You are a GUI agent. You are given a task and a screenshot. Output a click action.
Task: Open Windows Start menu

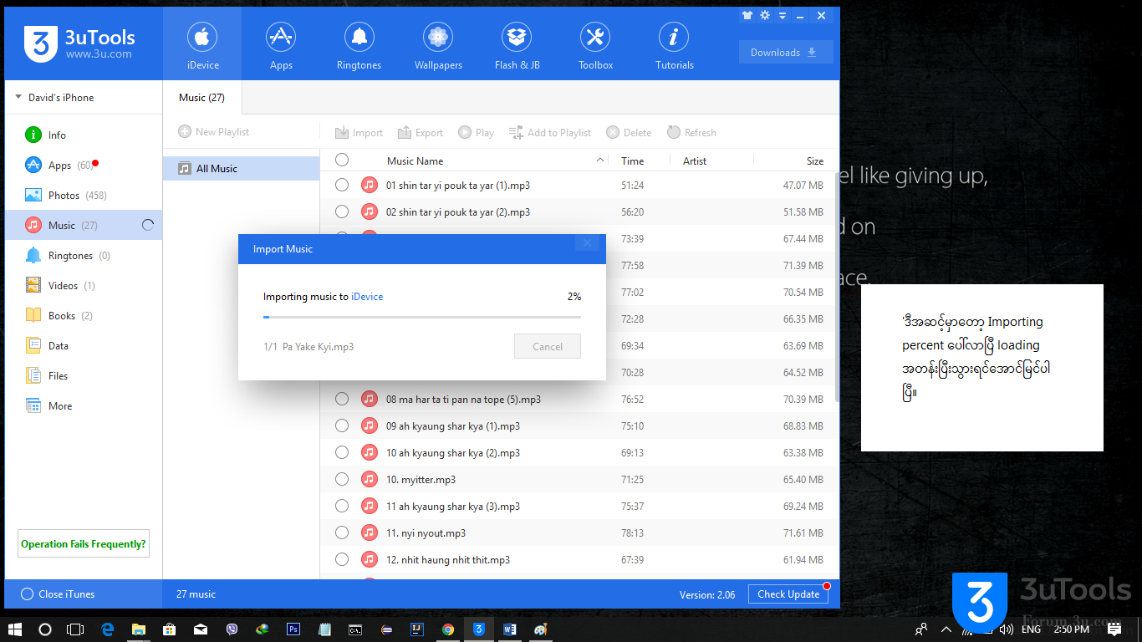pyautogui.click(x=15, y=629)
